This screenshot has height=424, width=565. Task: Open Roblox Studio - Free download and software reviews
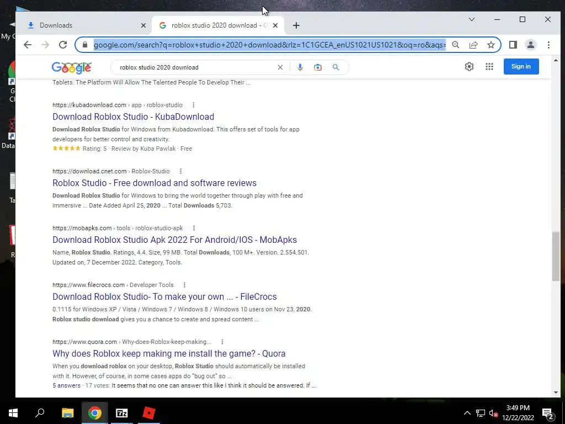pos(154,183)
